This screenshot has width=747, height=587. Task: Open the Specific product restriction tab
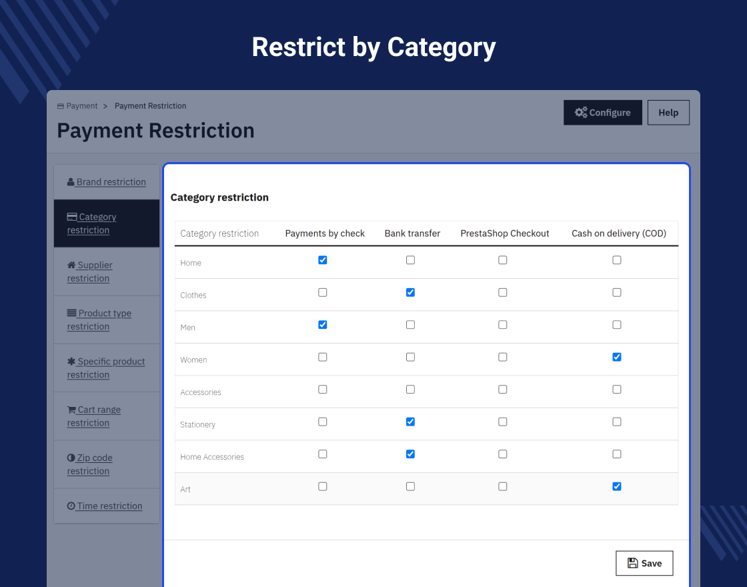[x=107, y=368]
